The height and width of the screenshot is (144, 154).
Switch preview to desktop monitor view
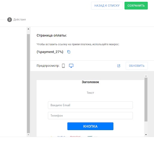(71, 66)
